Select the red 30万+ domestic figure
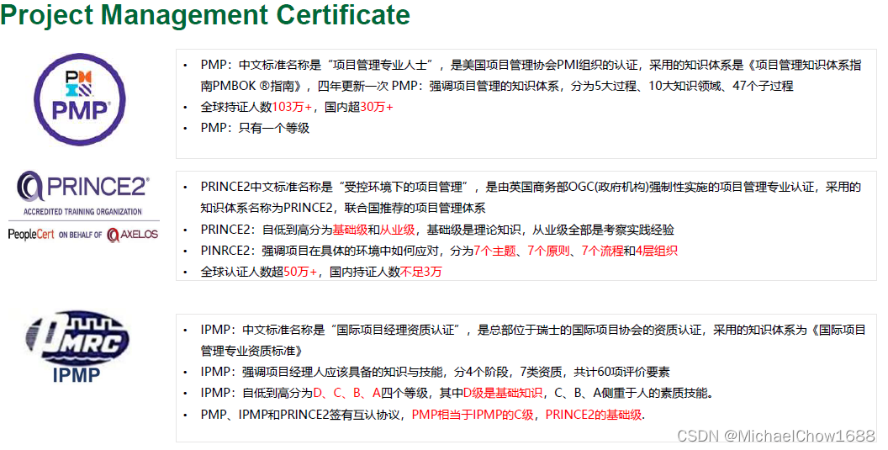 click(377, 107)
